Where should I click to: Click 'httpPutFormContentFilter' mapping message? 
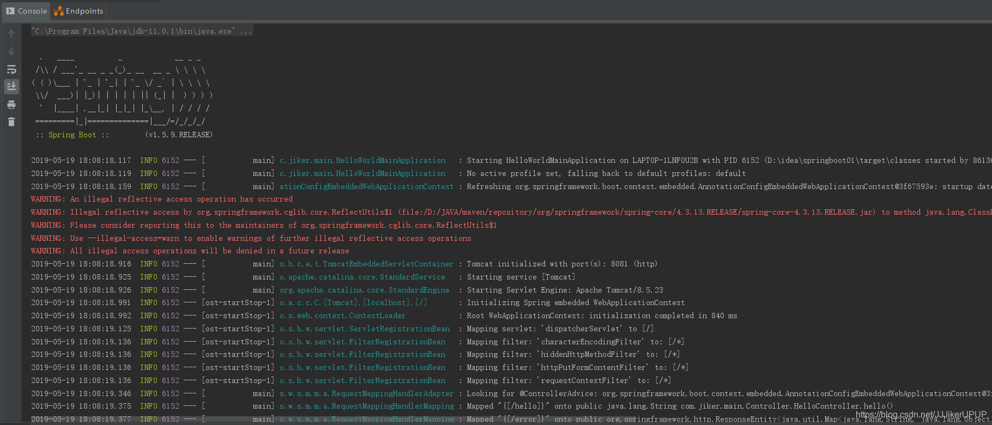(577, 368)
